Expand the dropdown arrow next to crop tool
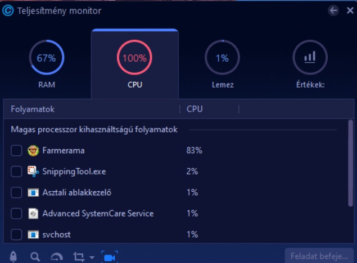Image resolution: width=357 pixels, height=263 pixels. 92,257
